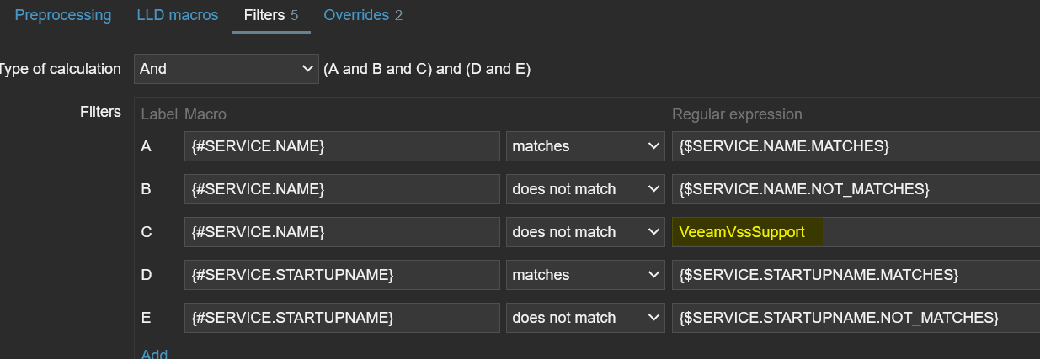This screenshot has width=1040, height=359.
Task: Click the VeeamVssSupport regular expression field
Action: 855,232
